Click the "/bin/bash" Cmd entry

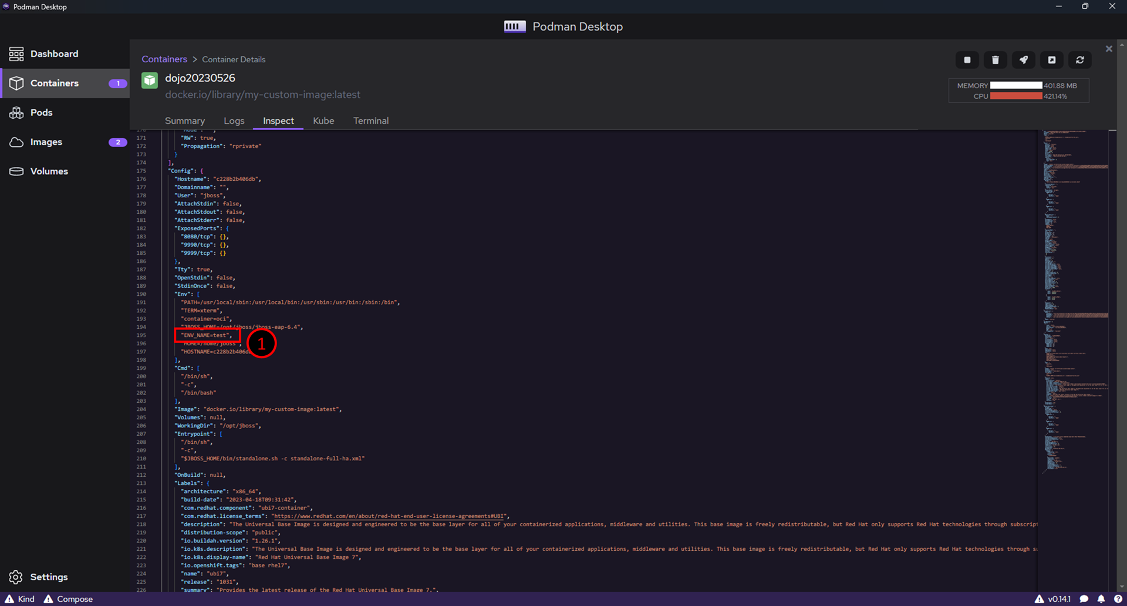[198, 393]
